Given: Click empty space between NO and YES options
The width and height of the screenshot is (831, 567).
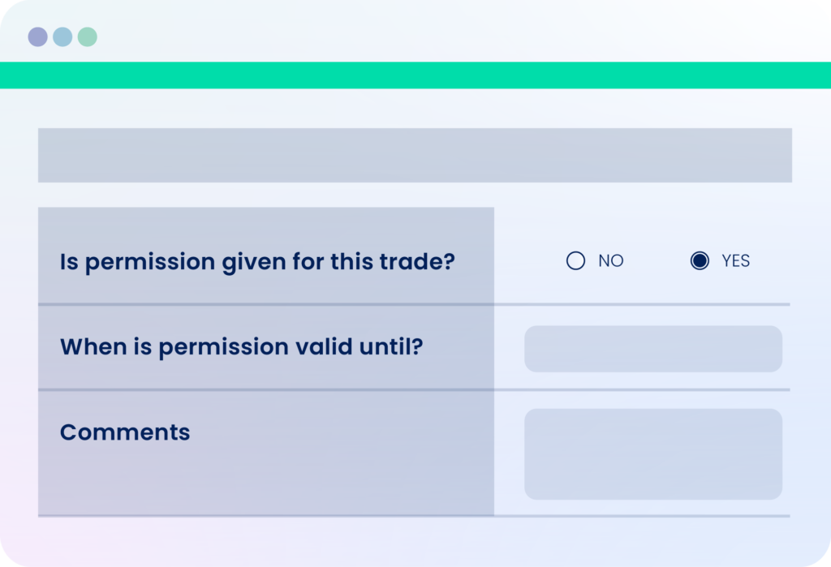Looking at the screenshot, I should (x=656, y=260).
